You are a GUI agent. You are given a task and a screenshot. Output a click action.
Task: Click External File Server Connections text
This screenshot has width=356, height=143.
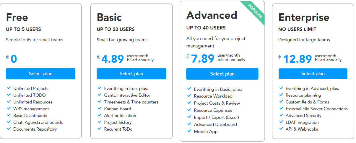click(317, 109)
